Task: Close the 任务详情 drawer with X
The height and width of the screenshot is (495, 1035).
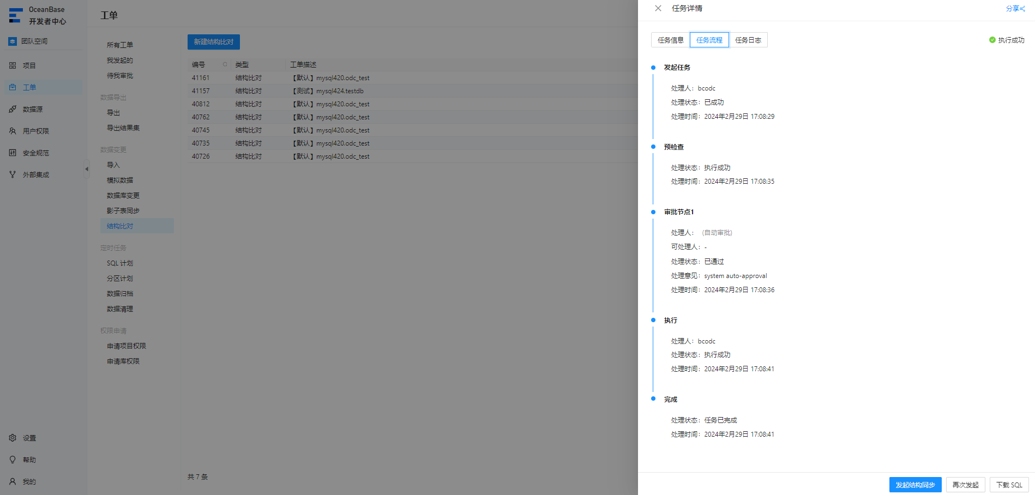Action: (658, 8)
